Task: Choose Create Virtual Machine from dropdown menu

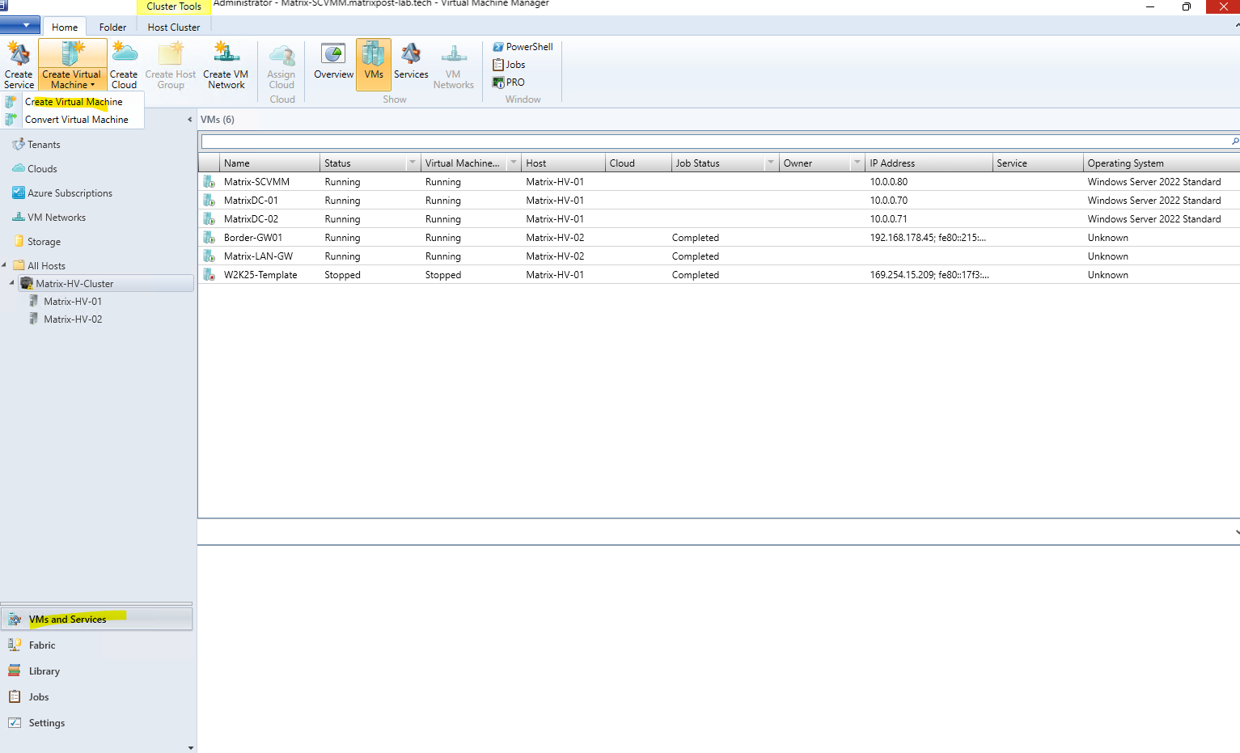Action: pos(74,102)
